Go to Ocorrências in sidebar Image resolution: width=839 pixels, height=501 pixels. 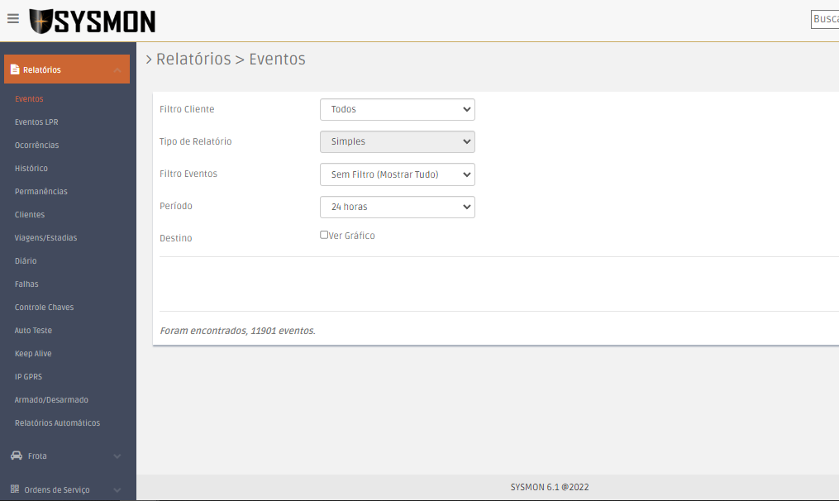(x=36, y=146)
